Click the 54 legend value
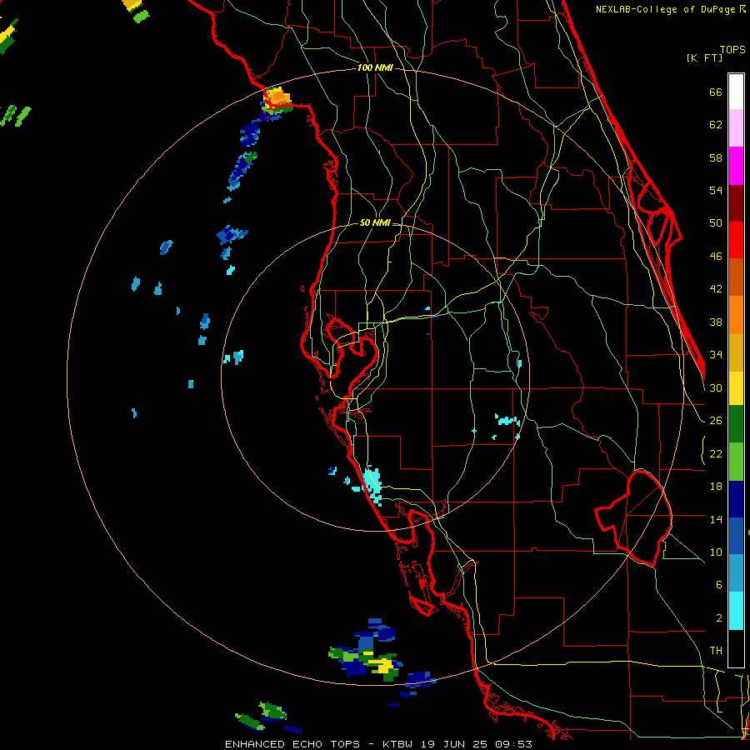 (x=716, y=190)
